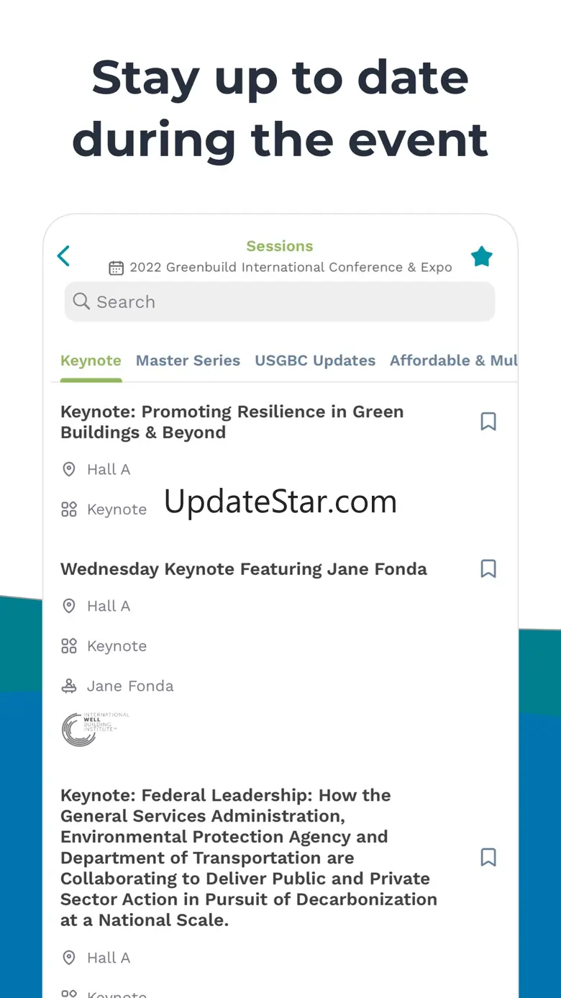Screen dimensions: 561x998
Task: Open the Federal Leadership keynote session title
Action: [249, 858]
